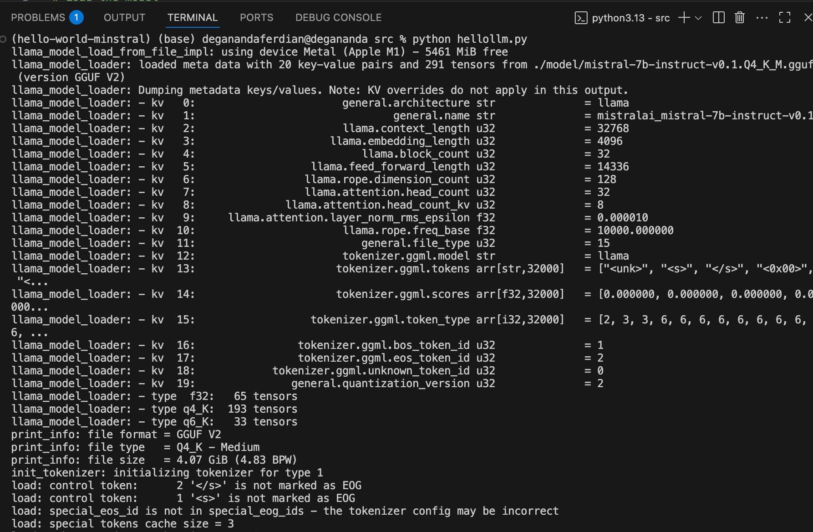Open the mistral gguf model path link
This screenshot has height=532, width=813.
(674, 65)
